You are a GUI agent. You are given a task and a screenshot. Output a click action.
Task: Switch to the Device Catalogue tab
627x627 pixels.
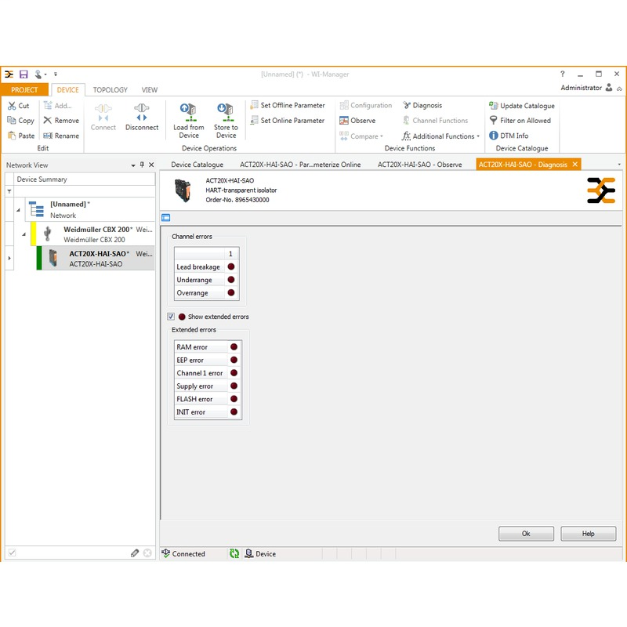click(198, 165)
